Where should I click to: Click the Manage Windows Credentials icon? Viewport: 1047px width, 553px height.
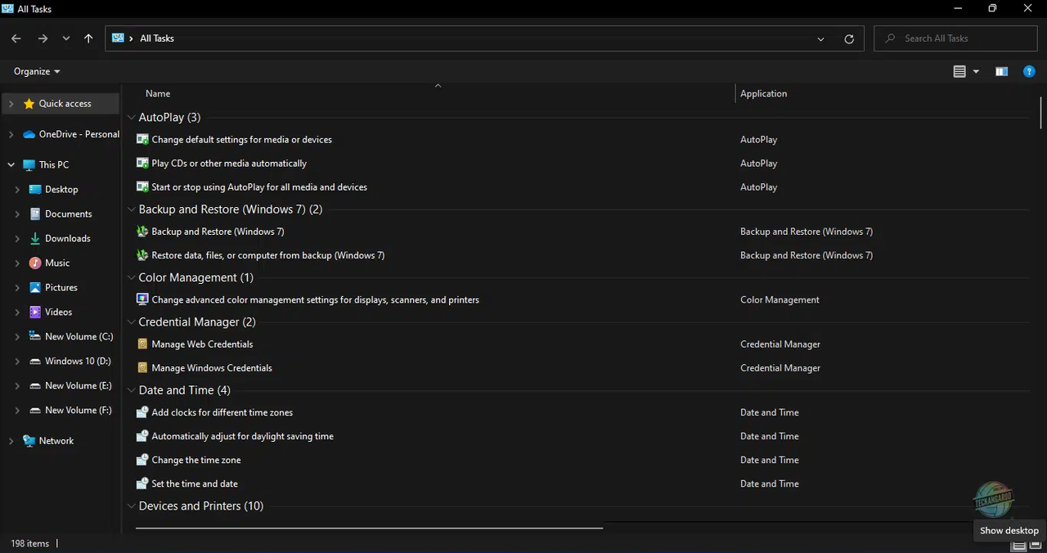click(142, 368)
